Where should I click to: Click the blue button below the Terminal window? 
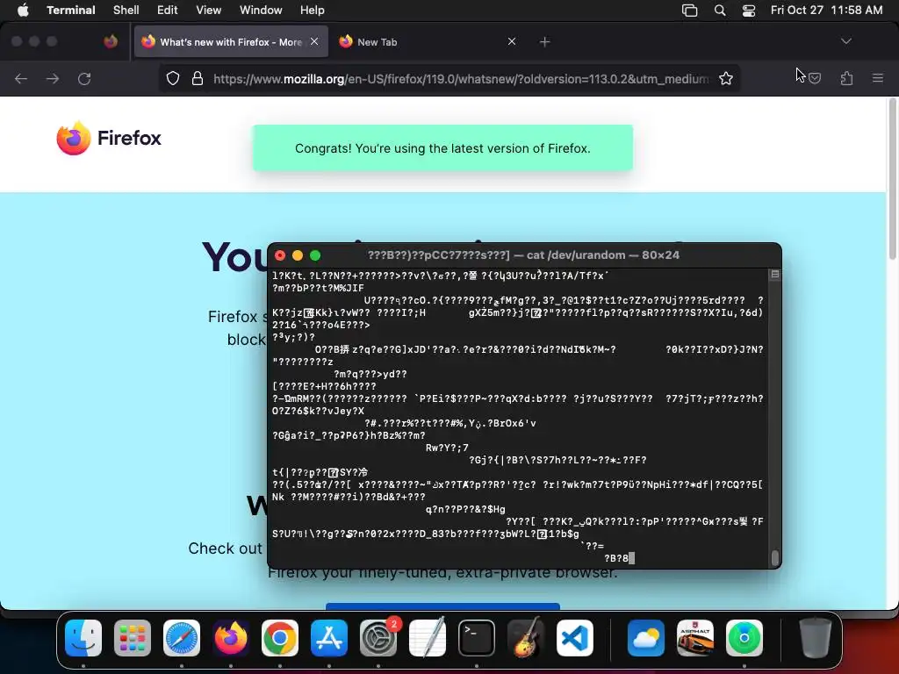(x=442, y=606)
